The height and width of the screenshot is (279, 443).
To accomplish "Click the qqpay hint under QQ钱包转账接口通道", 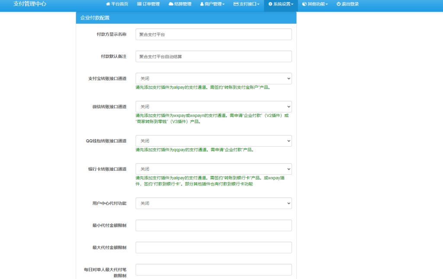I will tap(195, 150).
